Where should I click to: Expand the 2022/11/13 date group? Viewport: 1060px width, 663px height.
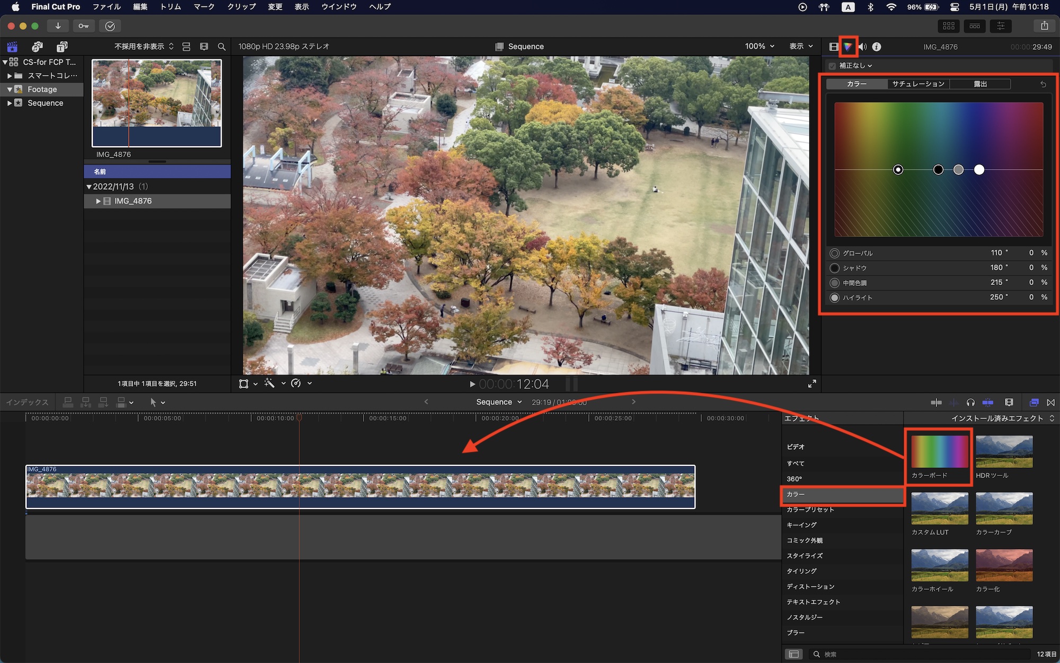[x=89, y=187]
